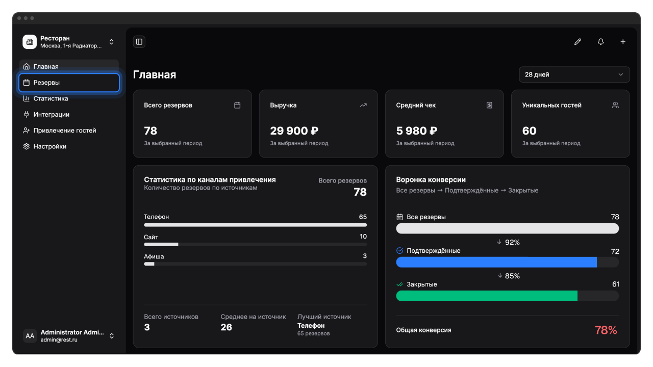Open the 28 дней period dropdown
The width and height of the screenshot is (653, 367).
pos(574,74)
